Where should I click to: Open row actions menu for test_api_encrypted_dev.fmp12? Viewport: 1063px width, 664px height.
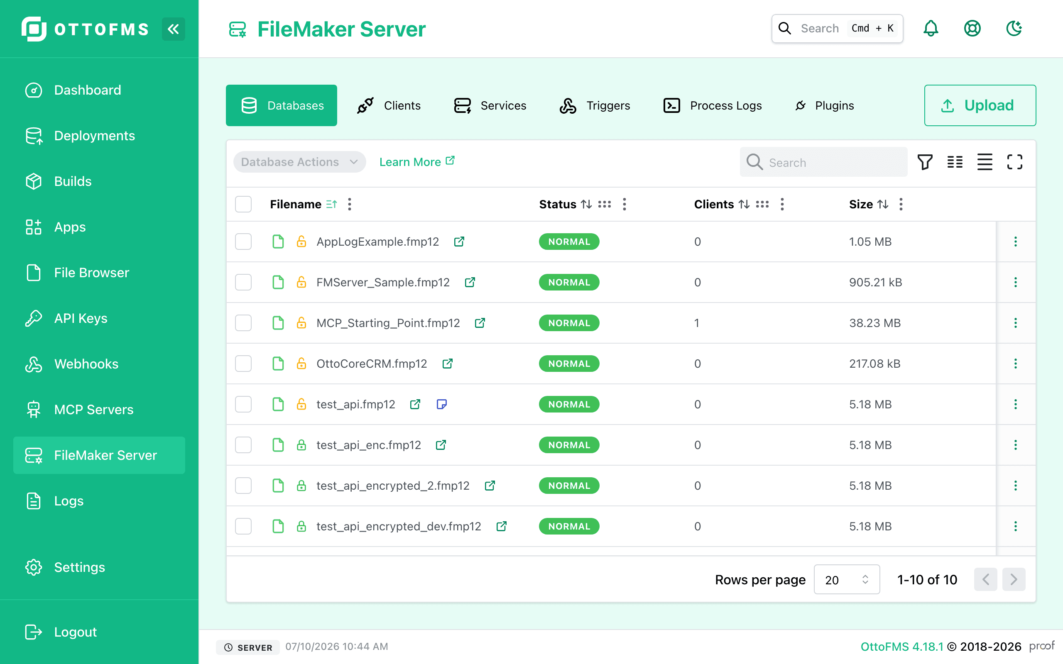click(x=1015, y=526)
